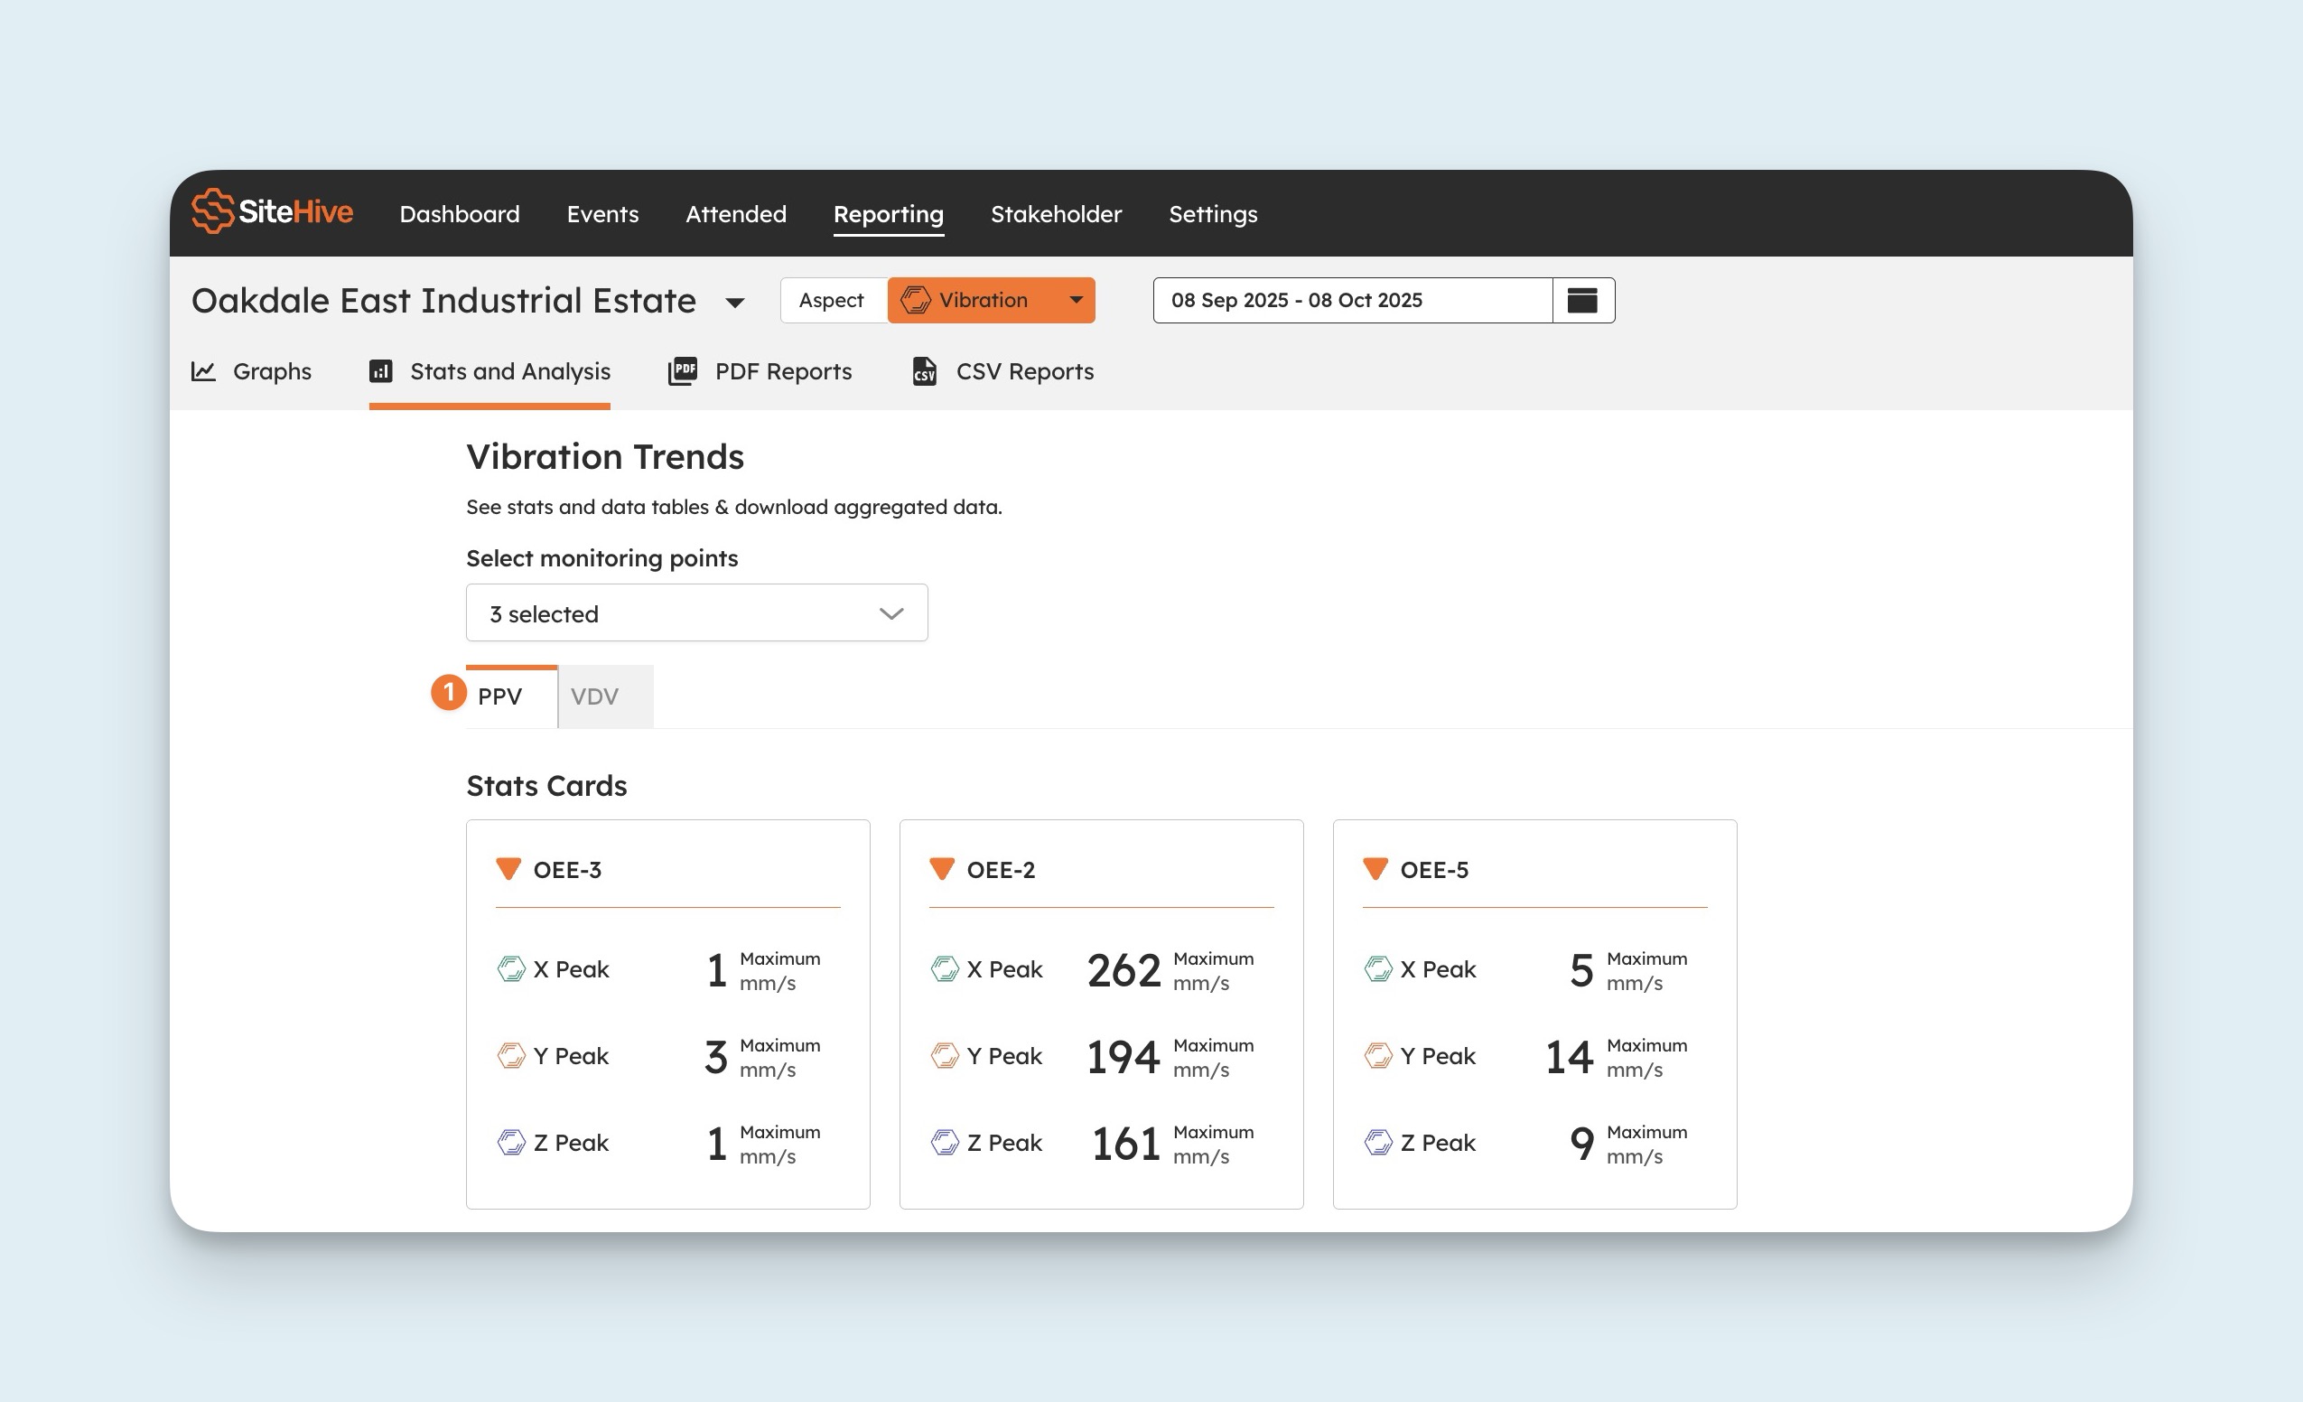Click the OEE-5 orange marker icon
The image size is (2303, 1402).
point(1375,869)
